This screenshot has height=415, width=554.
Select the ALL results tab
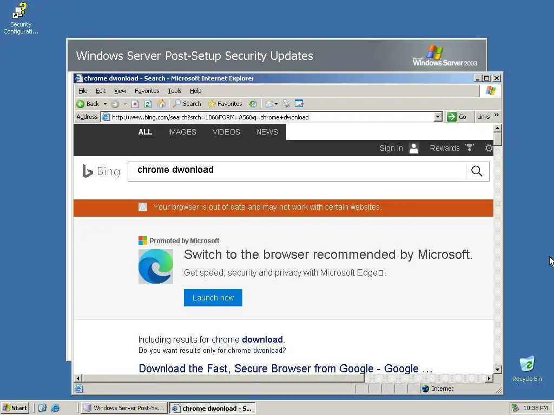(145, 132)
